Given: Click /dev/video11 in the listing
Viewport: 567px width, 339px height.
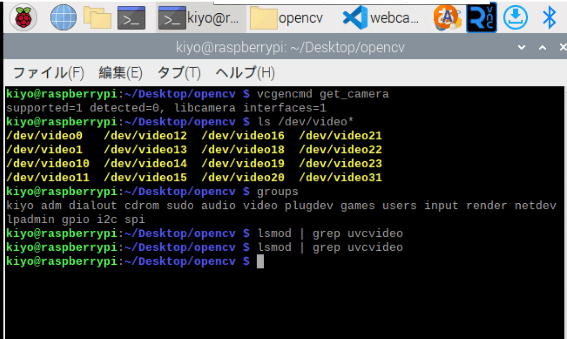Looking at the screenshot, I should [x=48, y=178].
